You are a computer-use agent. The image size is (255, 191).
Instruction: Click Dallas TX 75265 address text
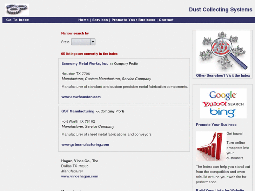[x=75, y=166]
